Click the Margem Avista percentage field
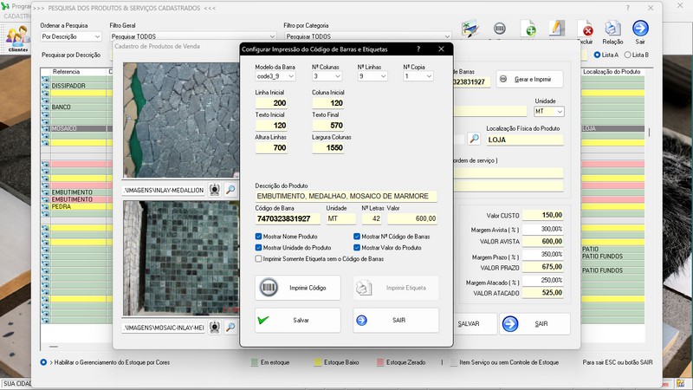Screen dimensions: 693x390 [x=543, y=229]
